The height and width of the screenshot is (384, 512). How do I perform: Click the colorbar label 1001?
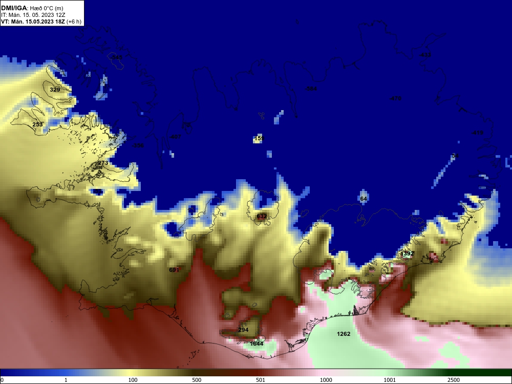(x=390, y=380)
